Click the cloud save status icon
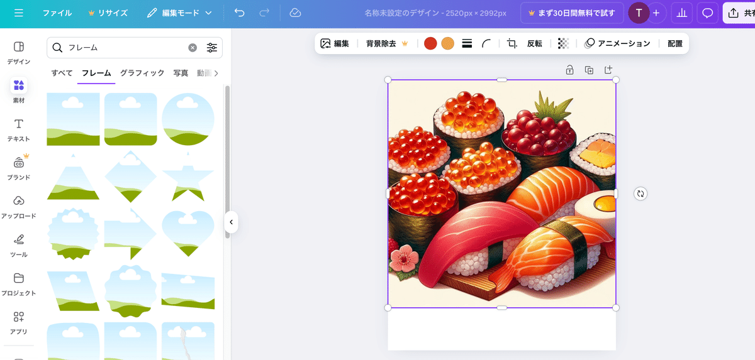The width and height of the screenshot is (755, 360). (x=295, y=13)
